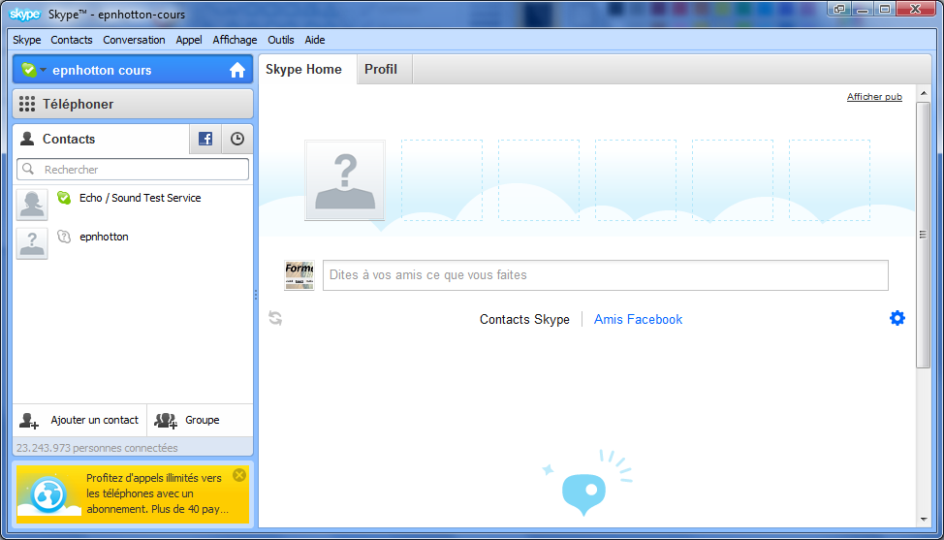
Task: Click the scrollbar up arrow
Action: [924, 93]
